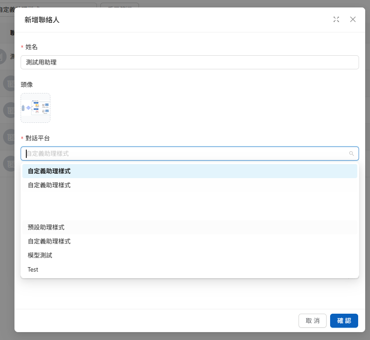Pick the 自定義助理樣式 option just below highlighted one
The width and height of the screenshot is (370, 340).
tap(49, 185)
